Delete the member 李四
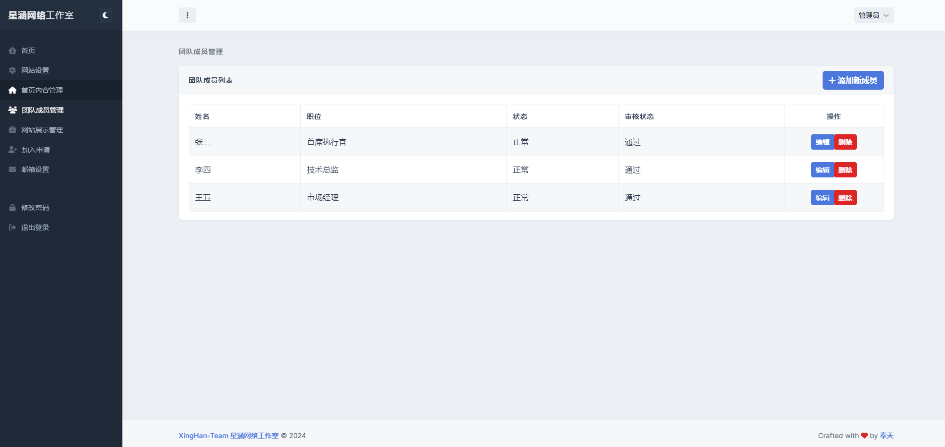Image resolution: width=945 pixels, height=447 pixels. [845, 170]
